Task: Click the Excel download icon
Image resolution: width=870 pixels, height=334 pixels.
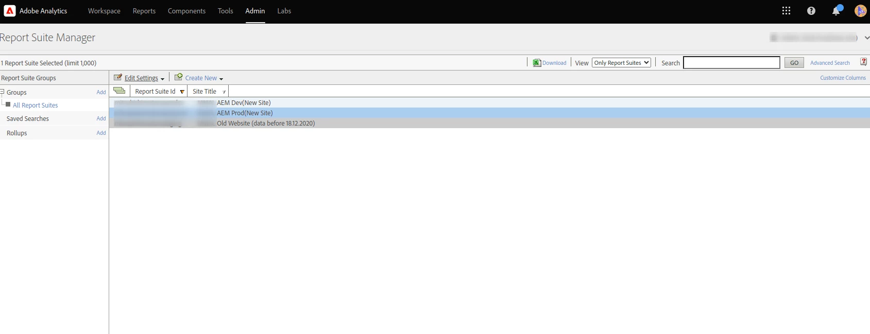Action: pyautogui.click(x=537, y=63)
